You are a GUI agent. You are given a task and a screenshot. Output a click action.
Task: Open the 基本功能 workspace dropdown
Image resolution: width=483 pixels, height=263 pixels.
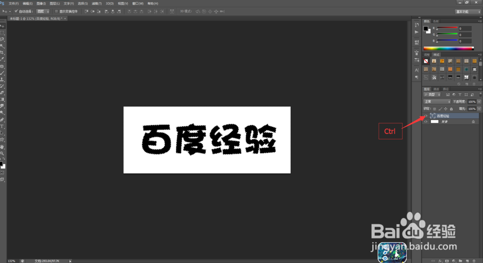click(468, 12)
